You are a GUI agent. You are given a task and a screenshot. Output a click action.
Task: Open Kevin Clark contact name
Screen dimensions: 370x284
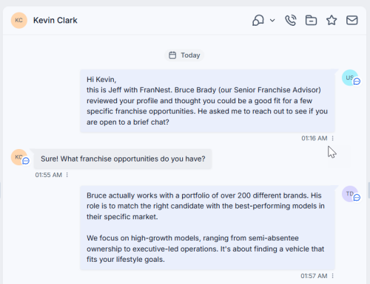tap(55, 20)
